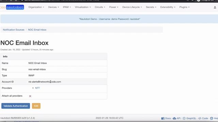Open the Docs book icon in footer
The width and height of the screenshot is (218, 122).
(x=163, y=118)
